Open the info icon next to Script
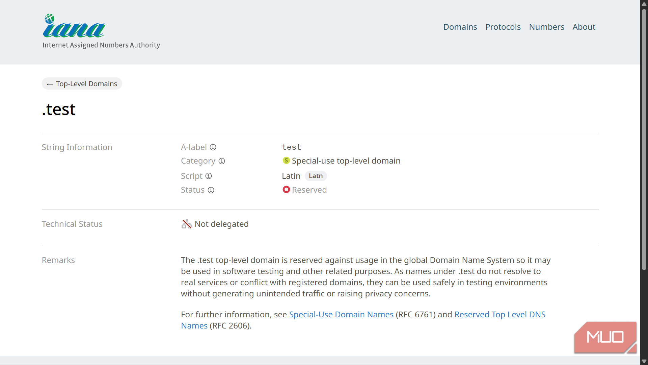 [209, 176]
